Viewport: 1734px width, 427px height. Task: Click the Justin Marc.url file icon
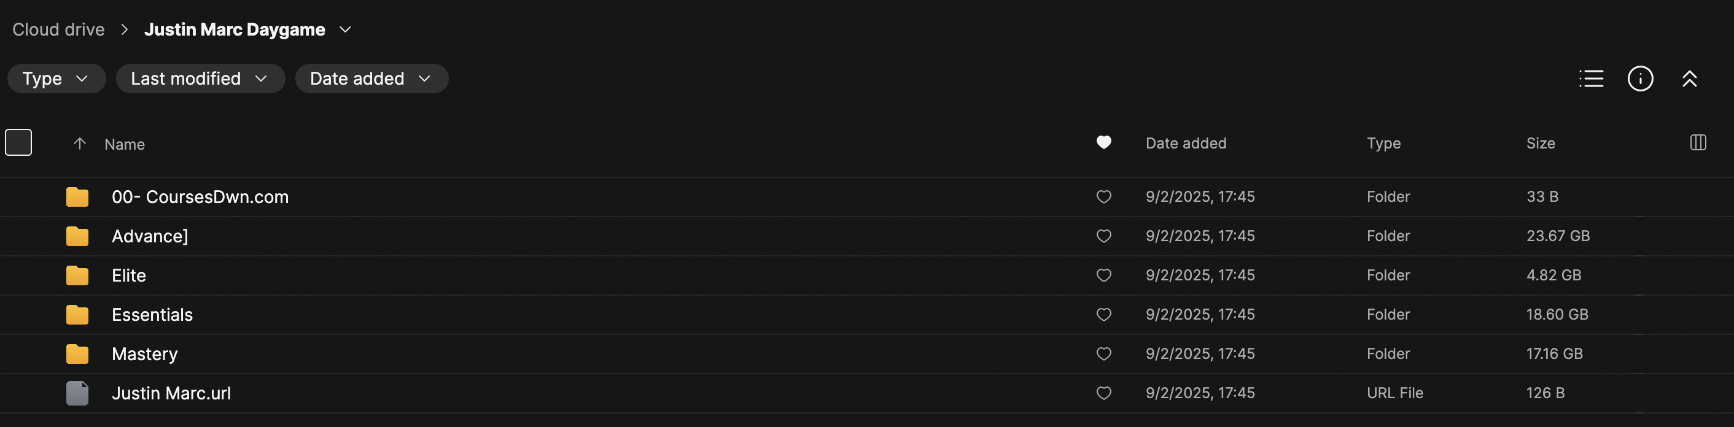pyautogui.click(x=77, y=393)
